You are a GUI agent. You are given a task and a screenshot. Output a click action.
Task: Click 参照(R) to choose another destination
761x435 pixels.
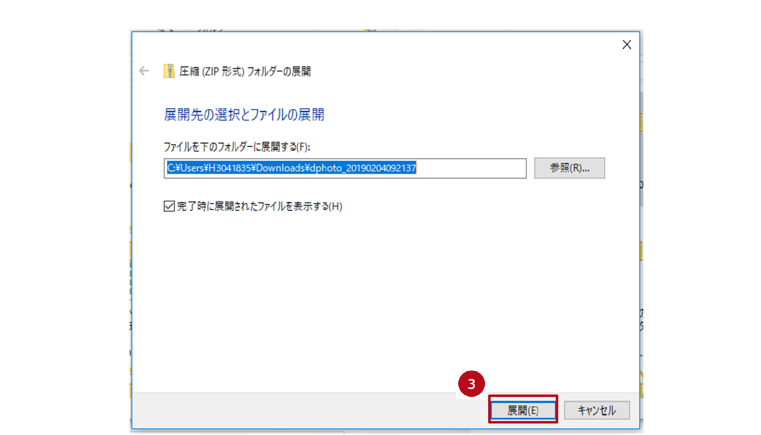pyautogui.click(x=569, y=168)
